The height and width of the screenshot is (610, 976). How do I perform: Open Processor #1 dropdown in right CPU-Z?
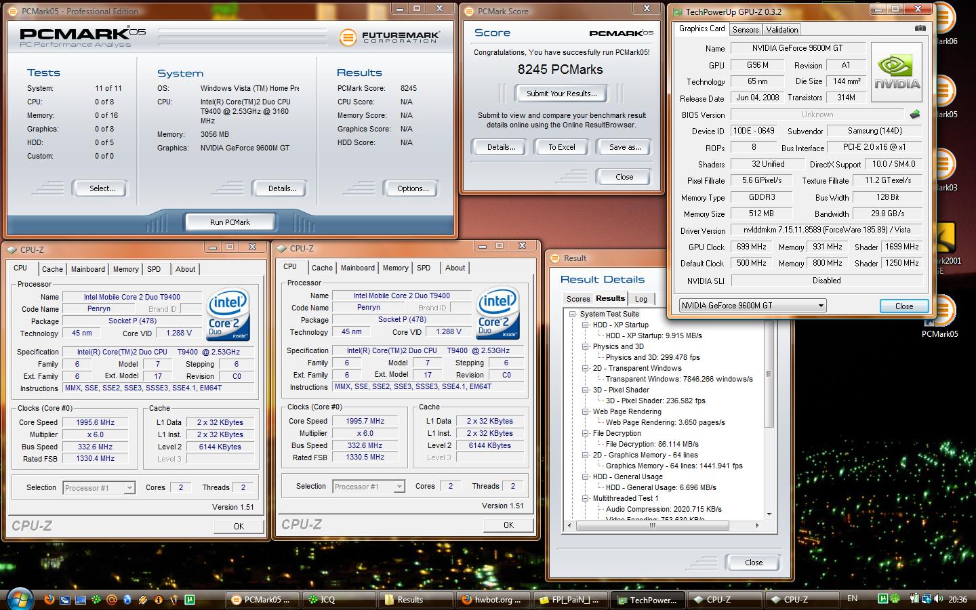pyautogui.click(x=399, y=487)
